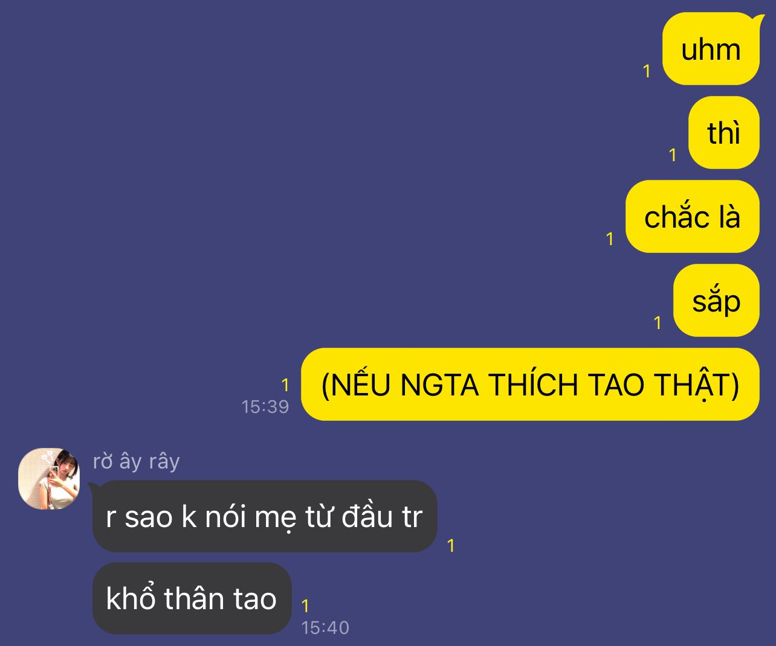This screenshot has width=776, height=646.
Task: Click read count beside 'chắc là' bubble
Action: [610, 239]
